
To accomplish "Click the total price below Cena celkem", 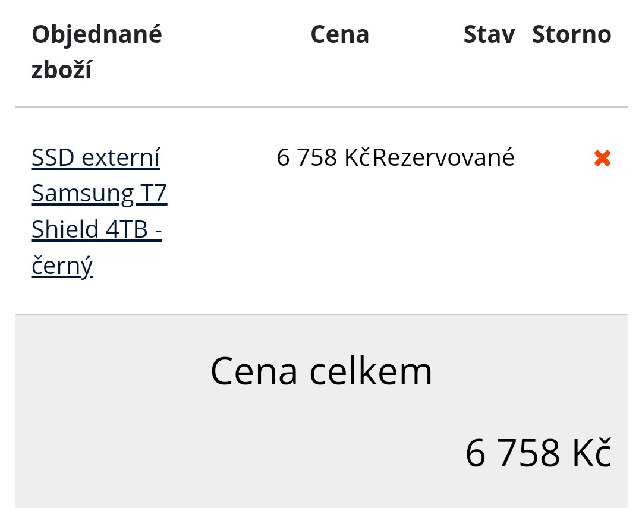I will 537,453.
